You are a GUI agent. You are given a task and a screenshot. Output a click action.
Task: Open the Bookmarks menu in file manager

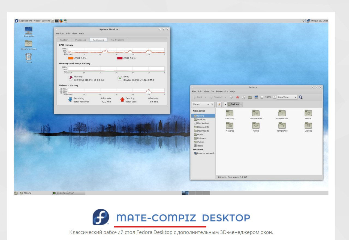222,91
